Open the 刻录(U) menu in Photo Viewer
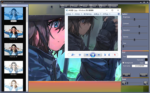 tap(96, 14)
